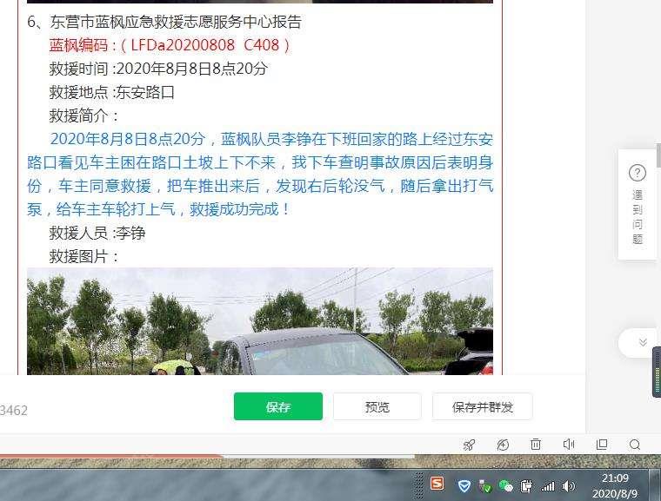
Task: Open the help question-mark icon (遇到问题)
Action: click(x=637, y=173)
